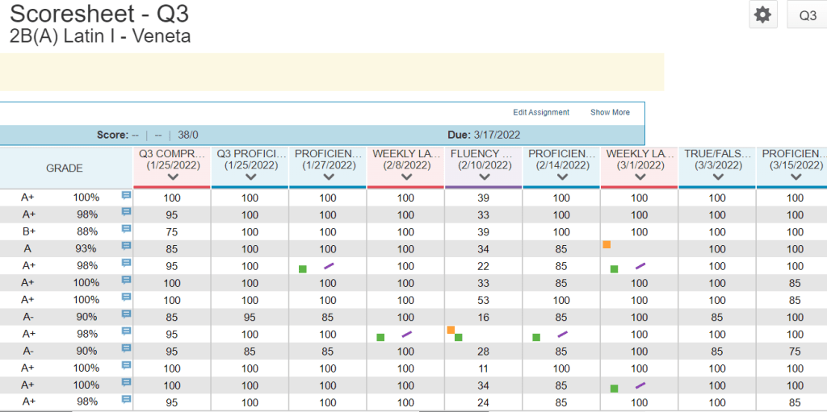Open comment icon in first student row
The height and width of the screenshot is (412, 827).
click(x=126, y=197)
